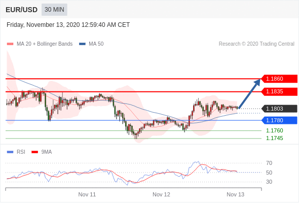
Task: Click the RSI 70 axis value
Action: 269,163
